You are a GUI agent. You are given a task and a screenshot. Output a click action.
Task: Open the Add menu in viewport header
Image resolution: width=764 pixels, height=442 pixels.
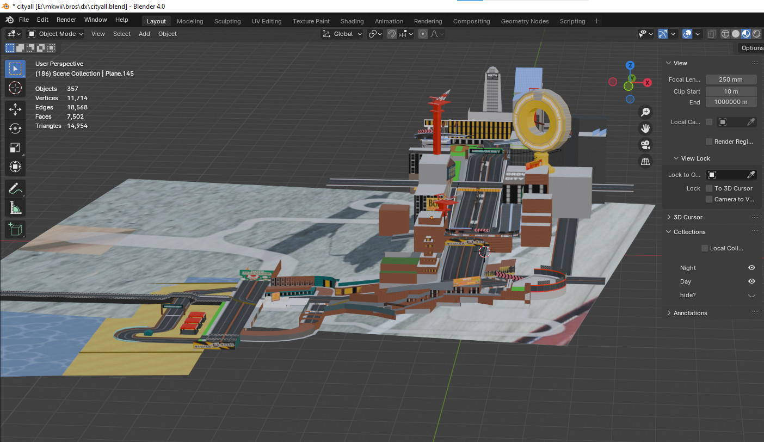coord(144,34)
